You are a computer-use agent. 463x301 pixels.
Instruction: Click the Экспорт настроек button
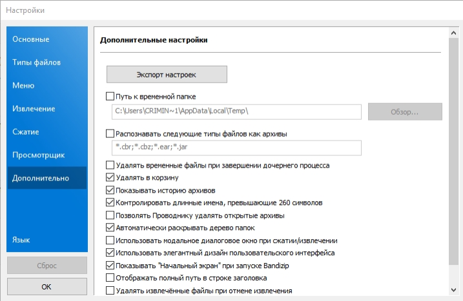coord(167,75)
